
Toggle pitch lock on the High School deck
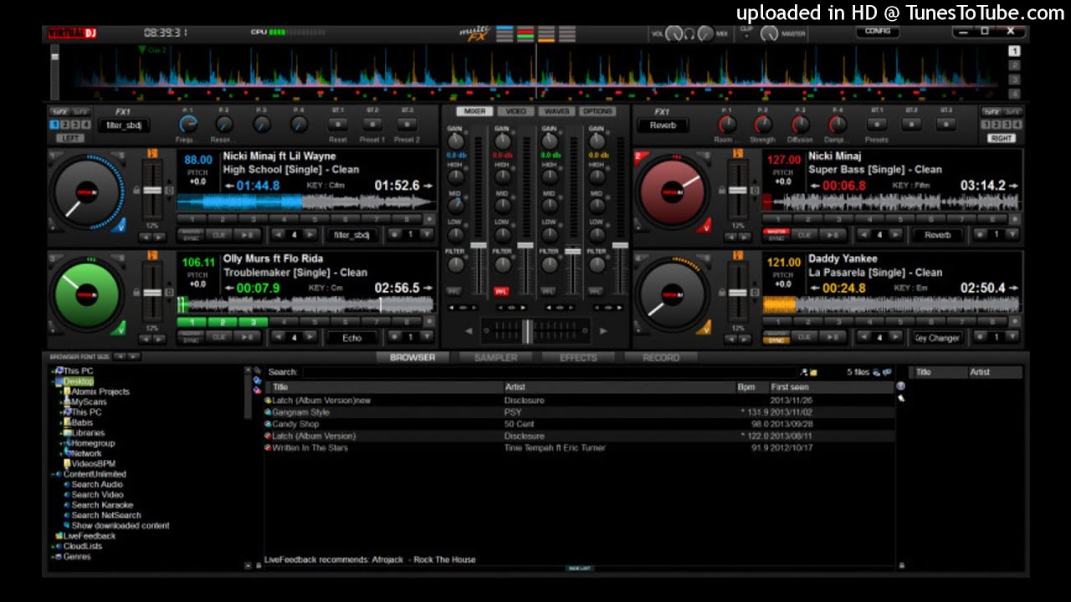coord(136,191)
